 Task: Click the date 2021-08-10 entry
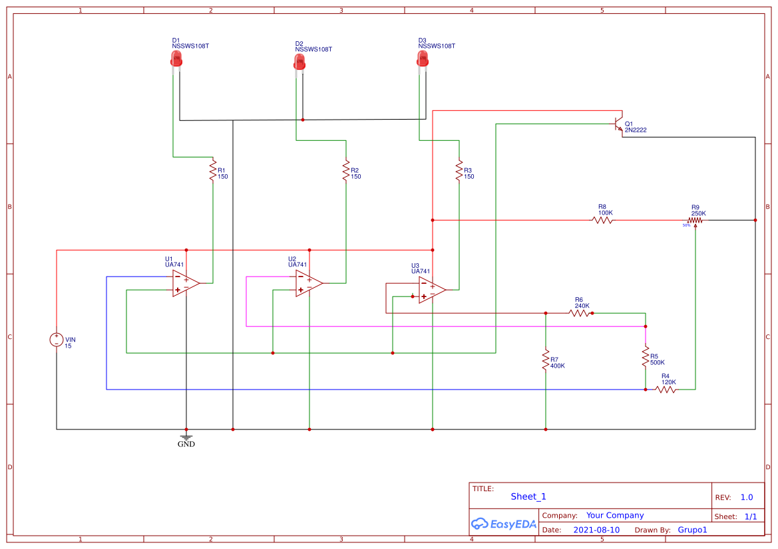(596, 530)
